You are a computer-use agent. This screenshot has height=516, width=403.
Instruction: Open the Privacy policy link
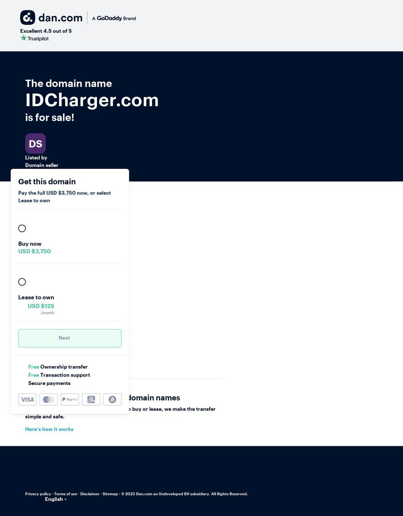pos(38,494)
